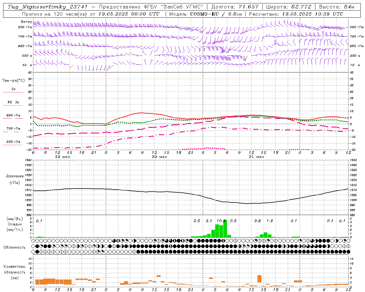The height and width of the screenshot is (292, 365).
Task: Click the Высота: 84м value
Action: click(x=337, y=7)
